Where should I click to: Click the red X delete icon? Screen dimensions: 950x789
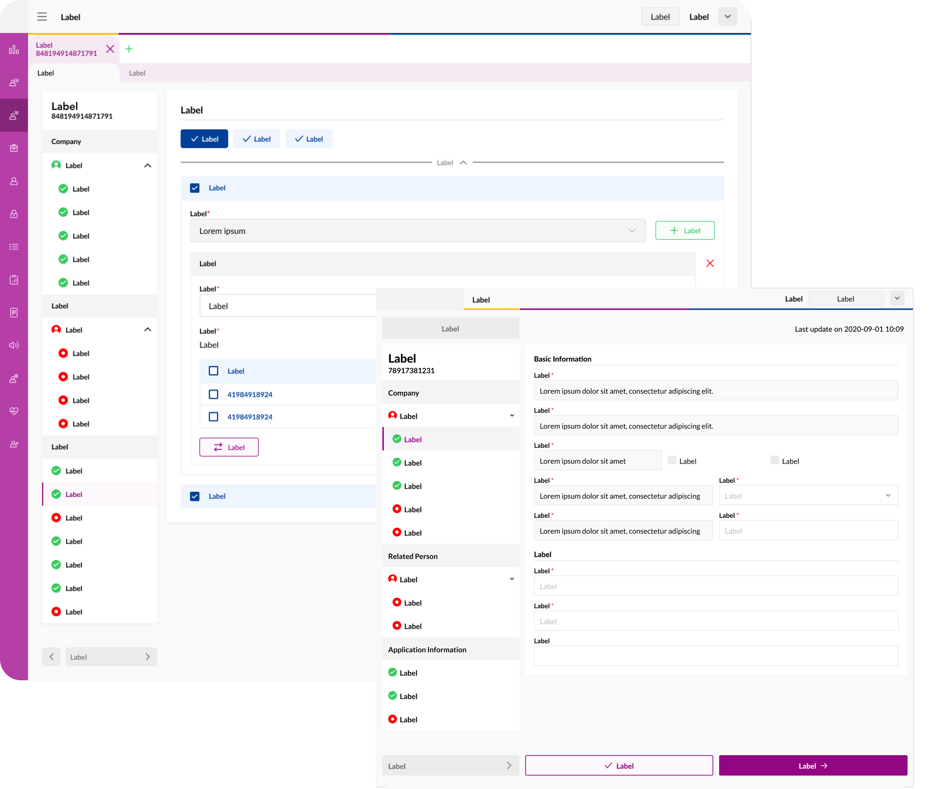click(710, 264)
